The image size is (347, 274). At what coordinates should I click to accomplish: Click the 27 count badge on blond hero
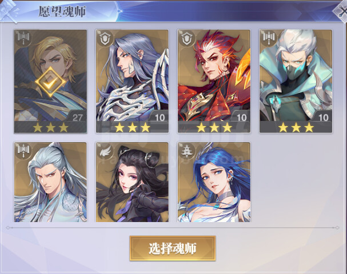[77, 117]
